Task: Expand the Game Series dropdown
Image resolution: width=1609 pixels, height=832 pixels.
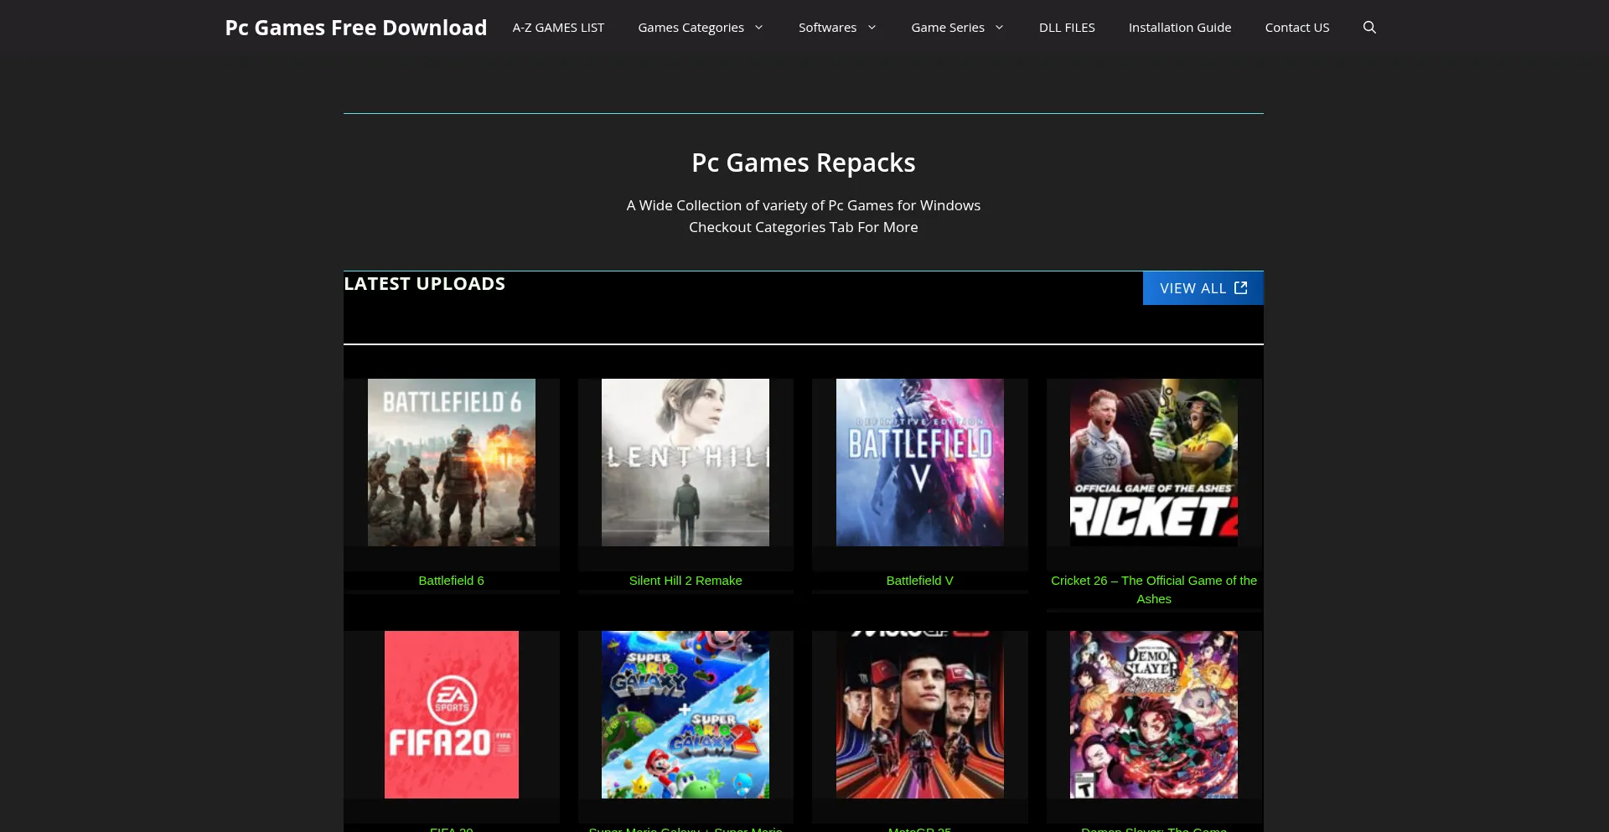Action: [x=957, y=28]
